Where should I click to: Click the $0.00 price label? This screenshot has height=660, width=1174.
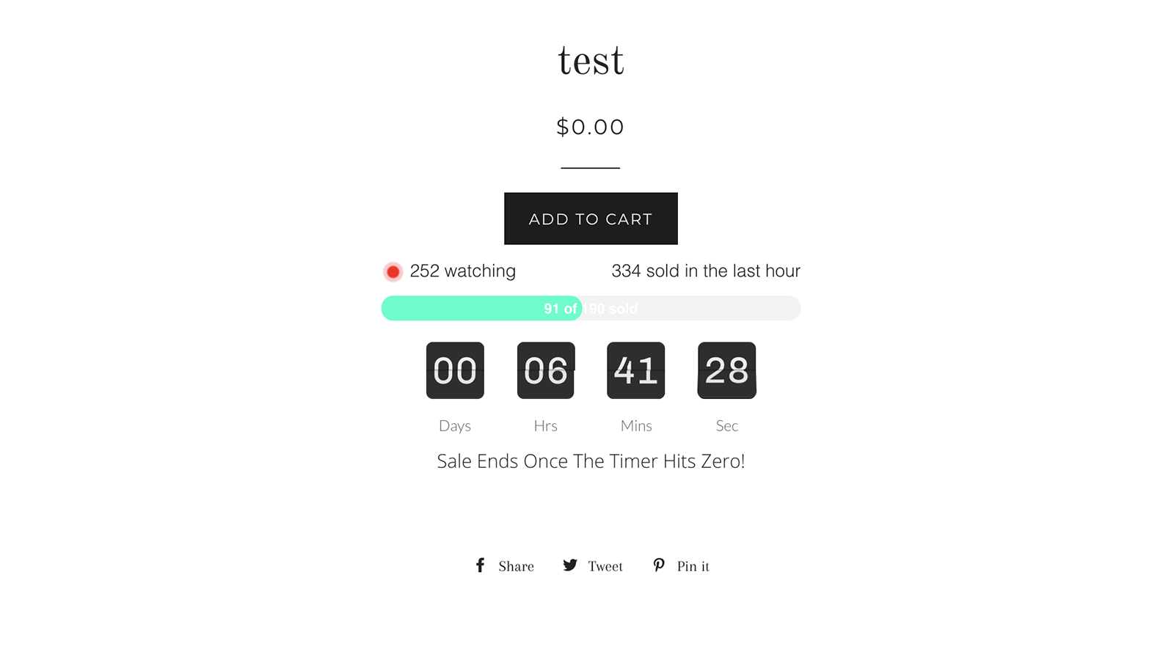(590, 126)
